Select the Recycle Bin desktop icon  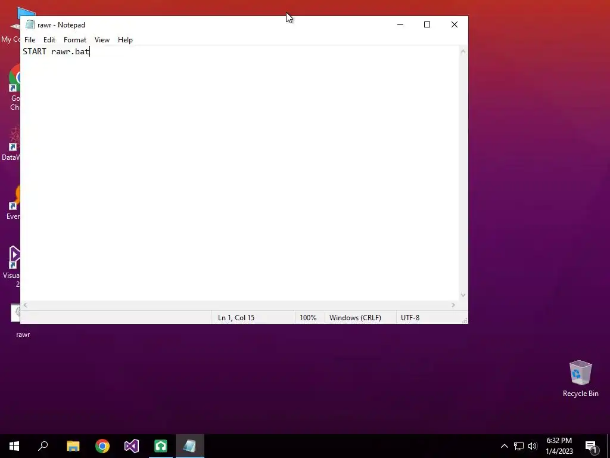pyautogui.click(x=580, y=379)
